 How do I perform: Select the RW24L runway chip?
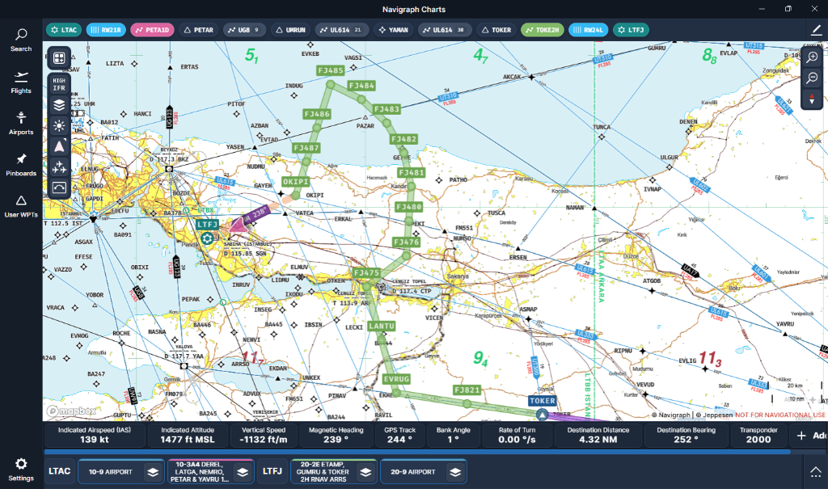coord(589,30)
